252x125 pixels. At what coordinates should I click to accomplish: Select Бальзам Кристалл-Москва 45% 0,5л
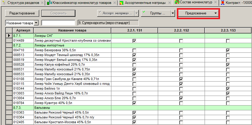72,122
